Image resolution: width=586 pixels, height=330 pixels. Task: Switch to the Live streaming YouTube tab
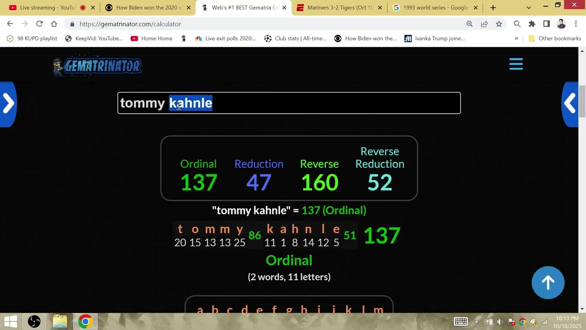(x=48, y=8)
